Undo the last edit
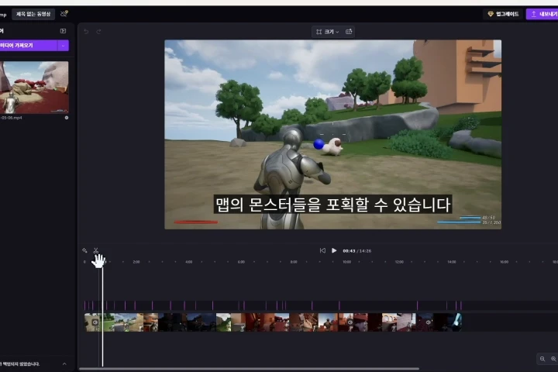This screenshot has height=372, width=558. tap(86, 31)
